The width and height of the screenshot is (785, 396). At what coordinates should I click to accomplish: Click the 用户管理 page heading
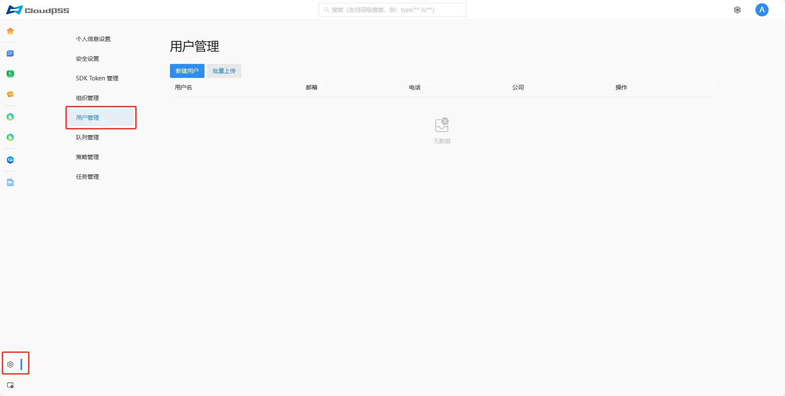(195, 46)
